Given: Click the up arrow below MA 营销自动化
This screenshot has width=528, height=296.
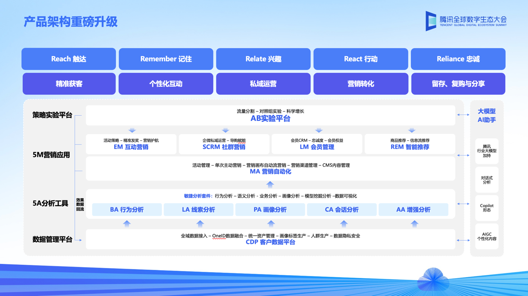Looking at the screenshot, I should (x=270, y=184).
